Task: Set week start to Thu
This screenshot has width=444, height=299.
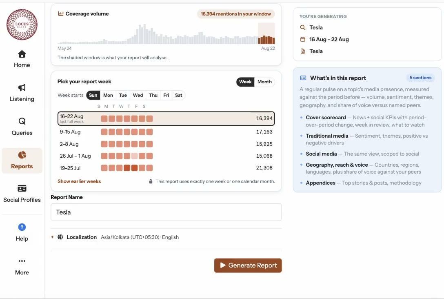Action: [x=153, y=95]
